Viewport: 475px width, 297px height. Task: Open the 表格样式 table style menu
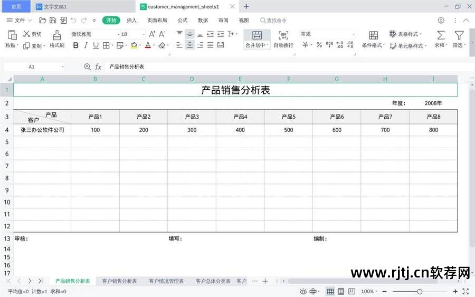(405, 34)
